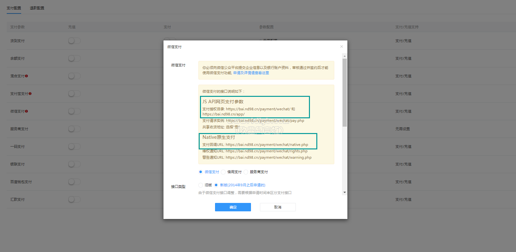Viewport: 516px width, 252px height.
Task: Toggle the 一码支付 switch
Action: click(x=74, y=147)
